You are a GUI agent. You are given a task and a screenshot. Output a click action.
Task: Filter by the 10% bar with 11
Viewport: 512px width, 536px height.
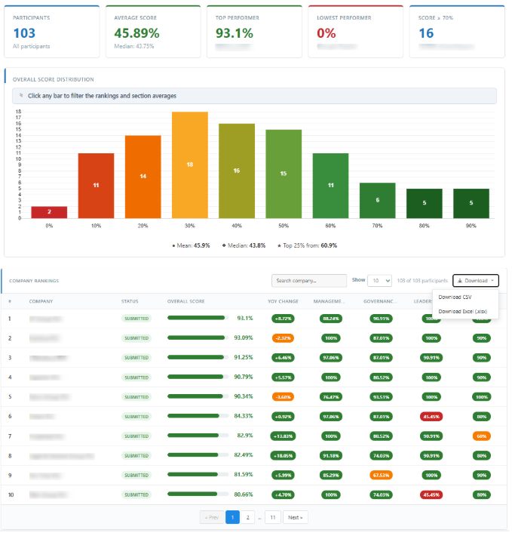click(x=96, y=186)
